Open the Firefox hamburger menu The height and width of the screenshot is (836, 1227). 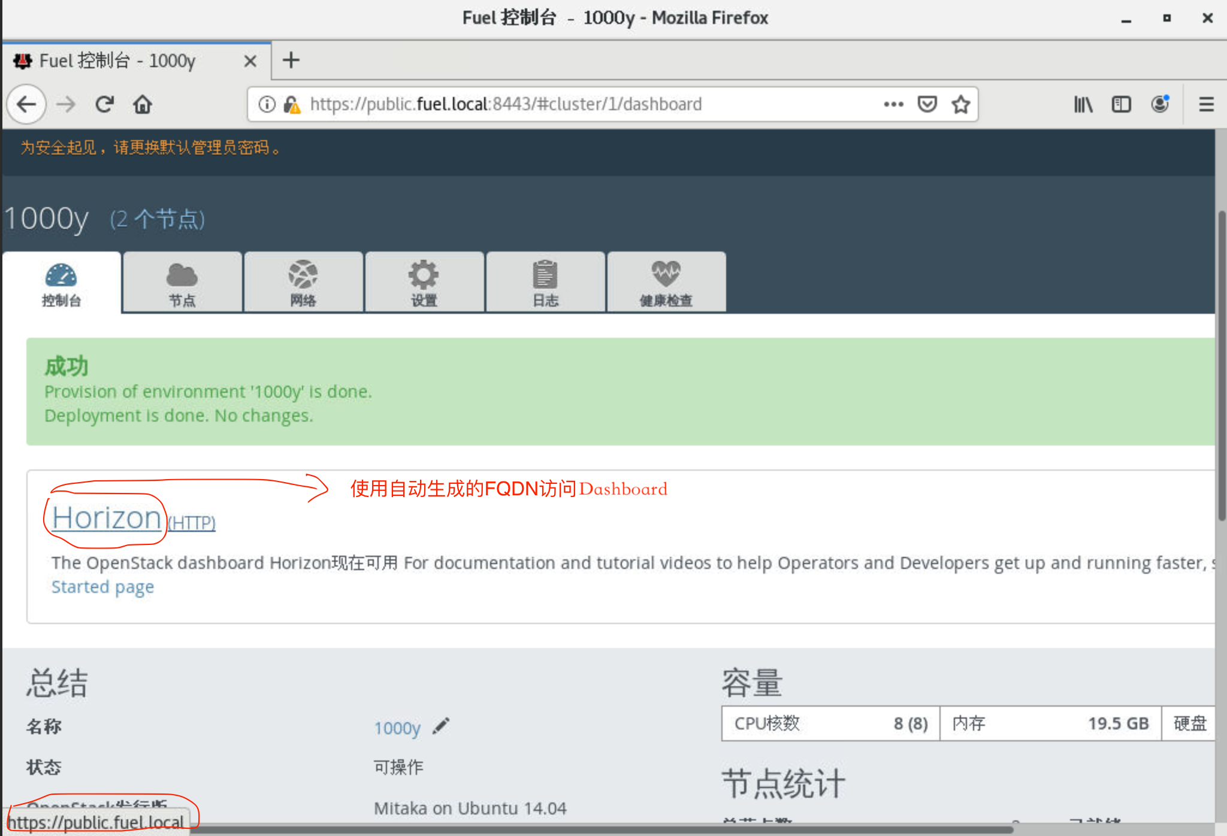[1206, 104]
